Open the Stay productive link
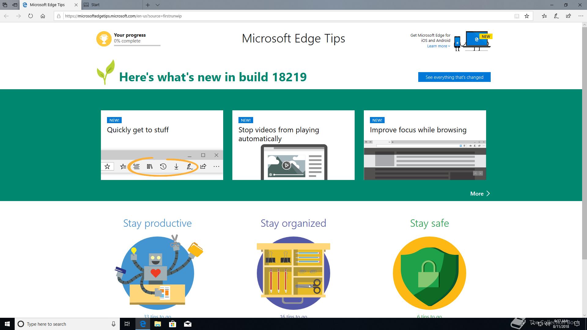 tap(157, 223)
